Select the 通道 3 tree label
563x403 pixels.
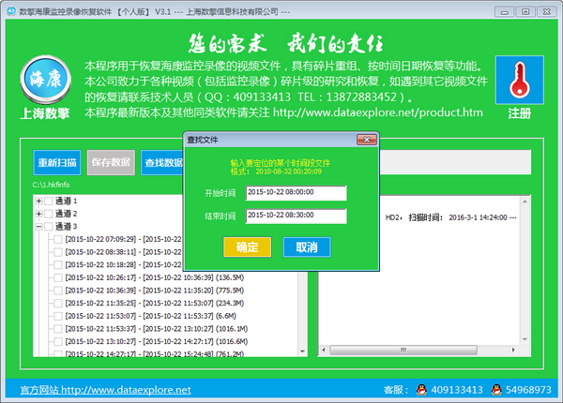pyautogui.click(x=66, y=226)
